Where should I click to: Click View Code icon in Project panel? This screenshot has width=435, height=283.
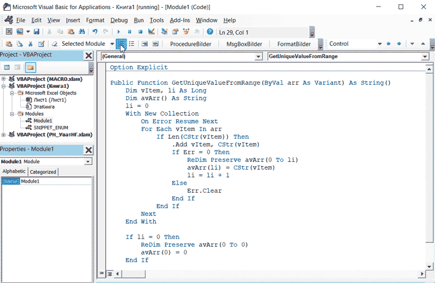(x=7, y=67)
